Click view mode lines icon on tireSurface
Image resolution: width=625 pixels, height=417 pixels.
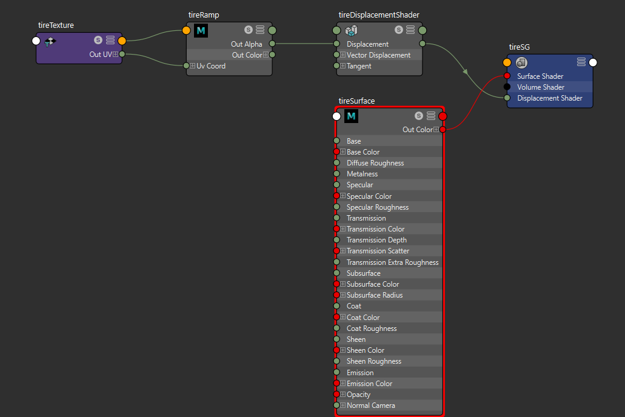431,116
